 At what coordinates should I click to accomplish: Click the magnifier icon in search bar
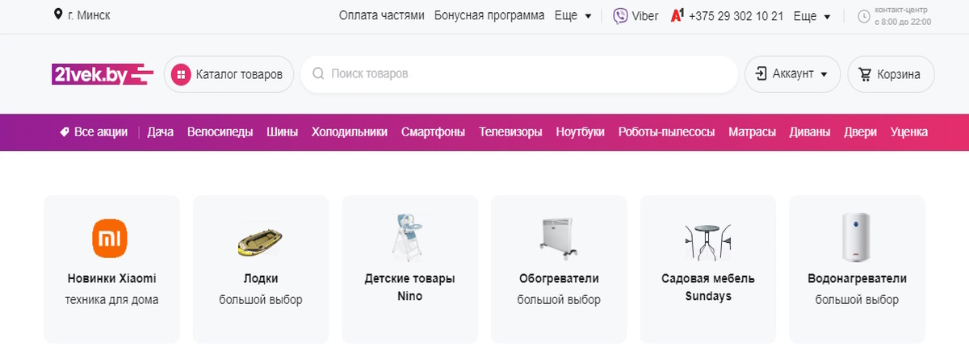[318, 74]
